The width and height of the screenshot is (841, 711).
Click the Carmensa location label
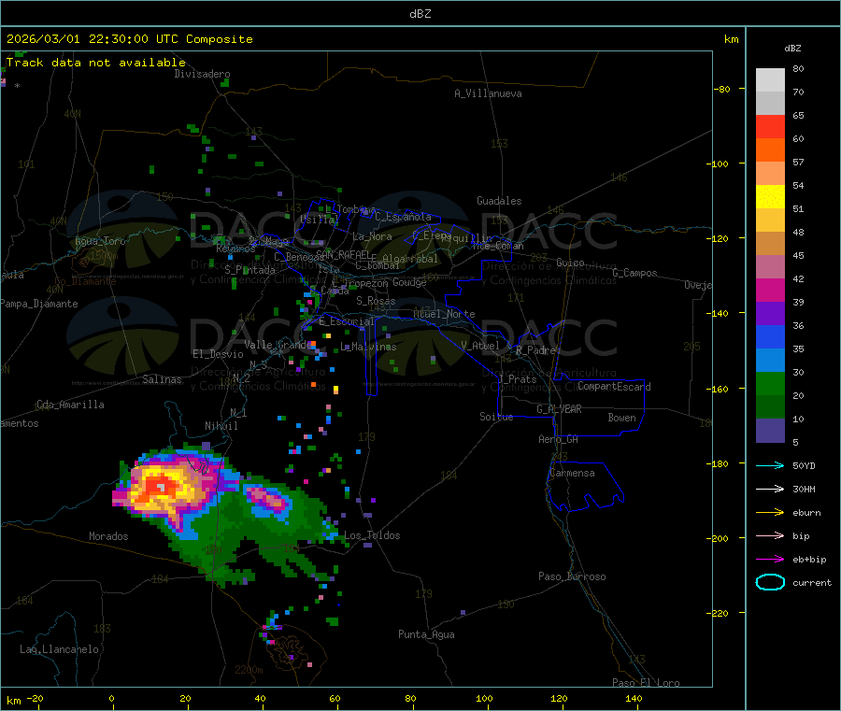[x=572, y=473]
